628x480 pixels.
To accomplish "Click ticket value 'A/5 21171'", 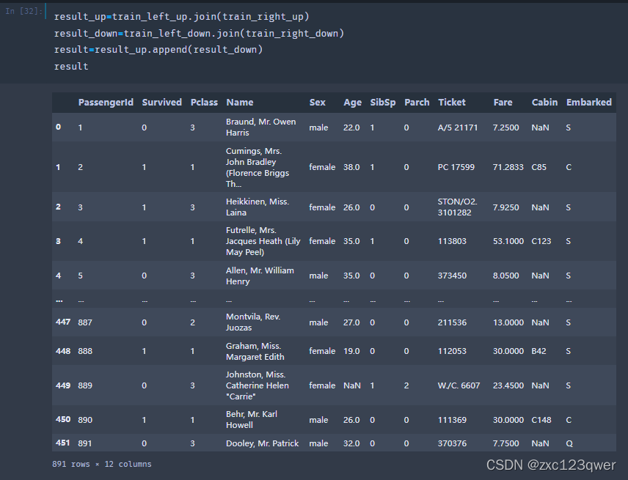I will coord(457,128).
